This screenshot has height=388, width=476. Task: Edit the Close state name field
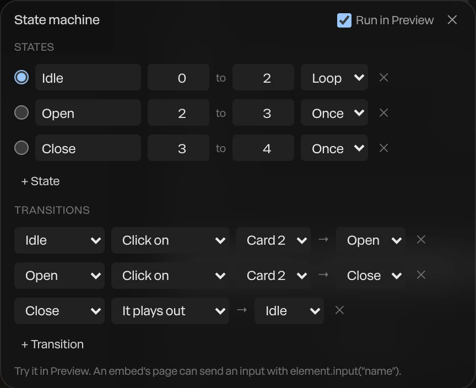(88, 148)
